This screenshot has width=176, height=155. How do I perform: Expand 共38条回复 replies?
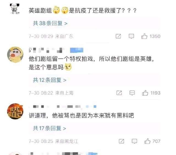tap(50, 23)
